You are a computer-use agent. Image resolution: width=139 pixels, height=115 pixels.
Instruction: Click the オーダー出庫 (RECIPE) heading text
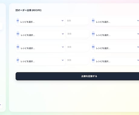pyautogui.click(x=30, y=10)
